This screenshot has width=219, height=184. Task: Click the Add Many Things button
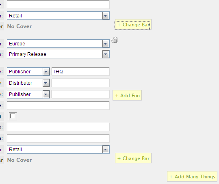192,176
